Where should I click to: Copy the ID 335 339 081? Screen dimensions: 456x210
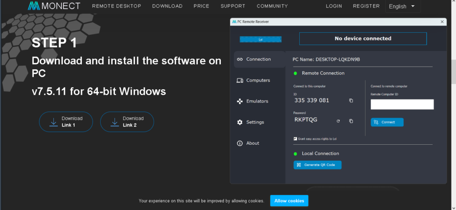point(351,101)
